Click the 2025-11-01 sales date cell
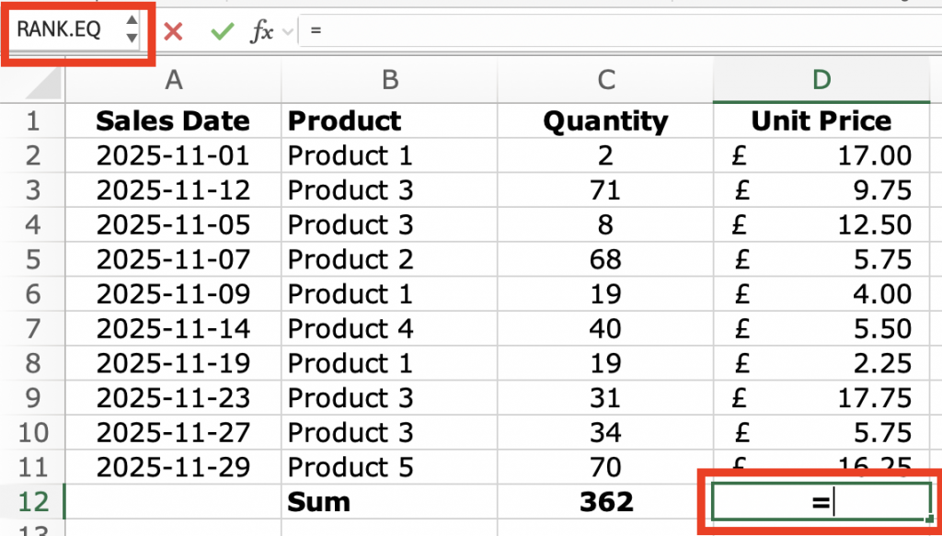Image resolution: width=942 pixels, height=536 pixels. (173, 156)
